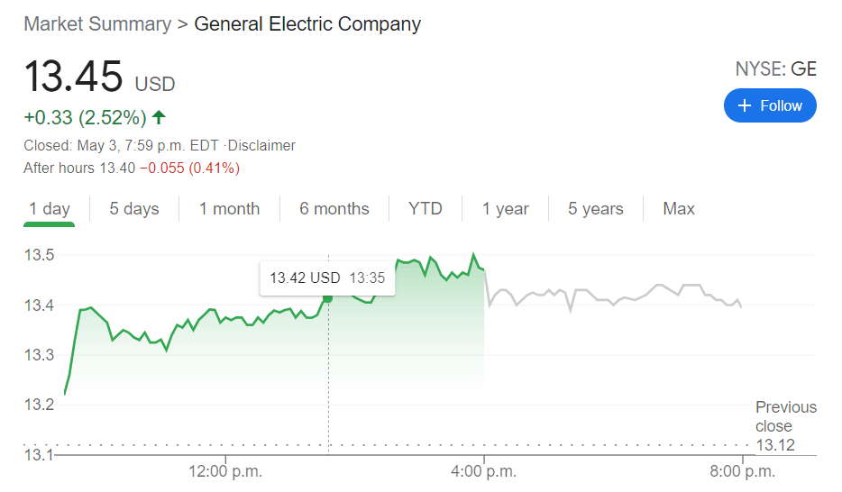
Task: Click the 4:00 p.m. axis label
Action: tap(484, 471)
